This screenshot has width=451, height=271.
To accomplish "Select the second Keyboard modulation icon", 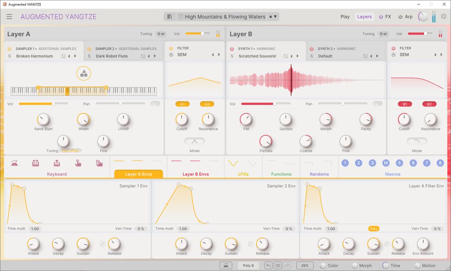I will 36,163.
